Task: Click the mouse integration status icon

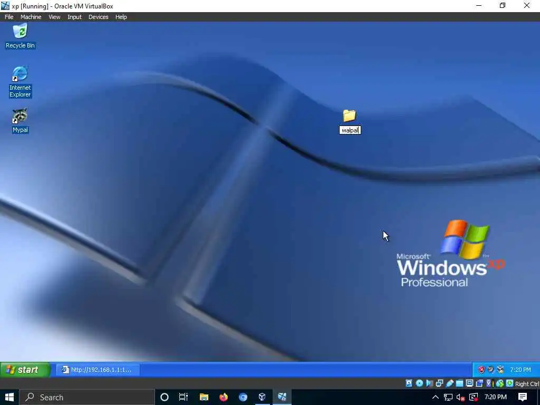Action: [x=500, y=383]
